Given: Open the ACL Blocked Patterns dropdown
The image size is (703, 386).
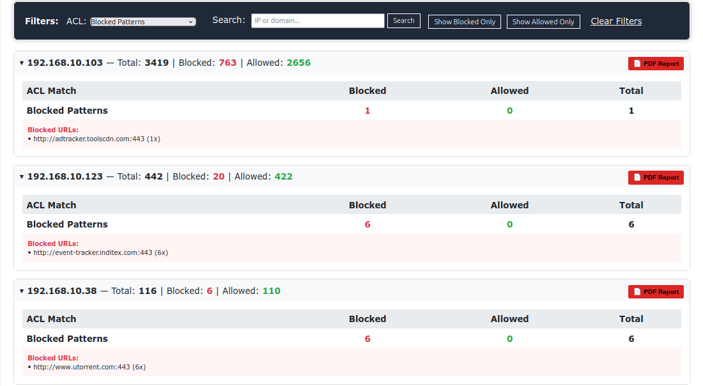Looking at the screenshot, I should 143,22.
